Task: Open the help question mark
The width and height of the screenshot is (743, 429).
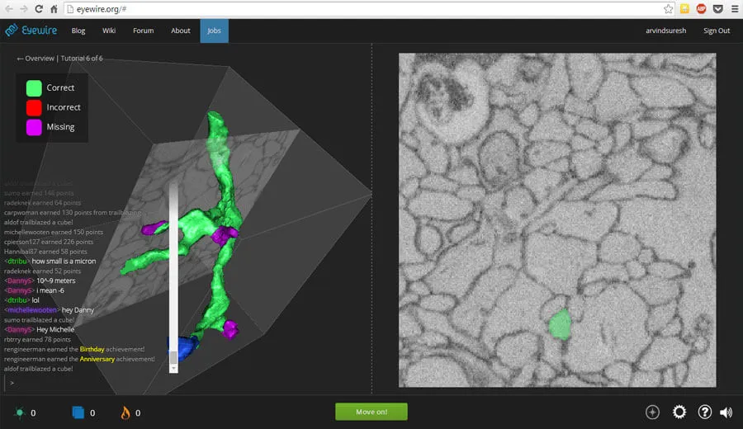Action: coord(705,412)
